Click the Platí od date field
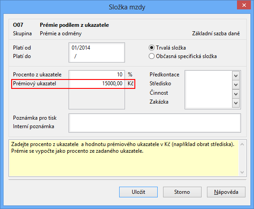The image size is (254, 209). (97, 48)
